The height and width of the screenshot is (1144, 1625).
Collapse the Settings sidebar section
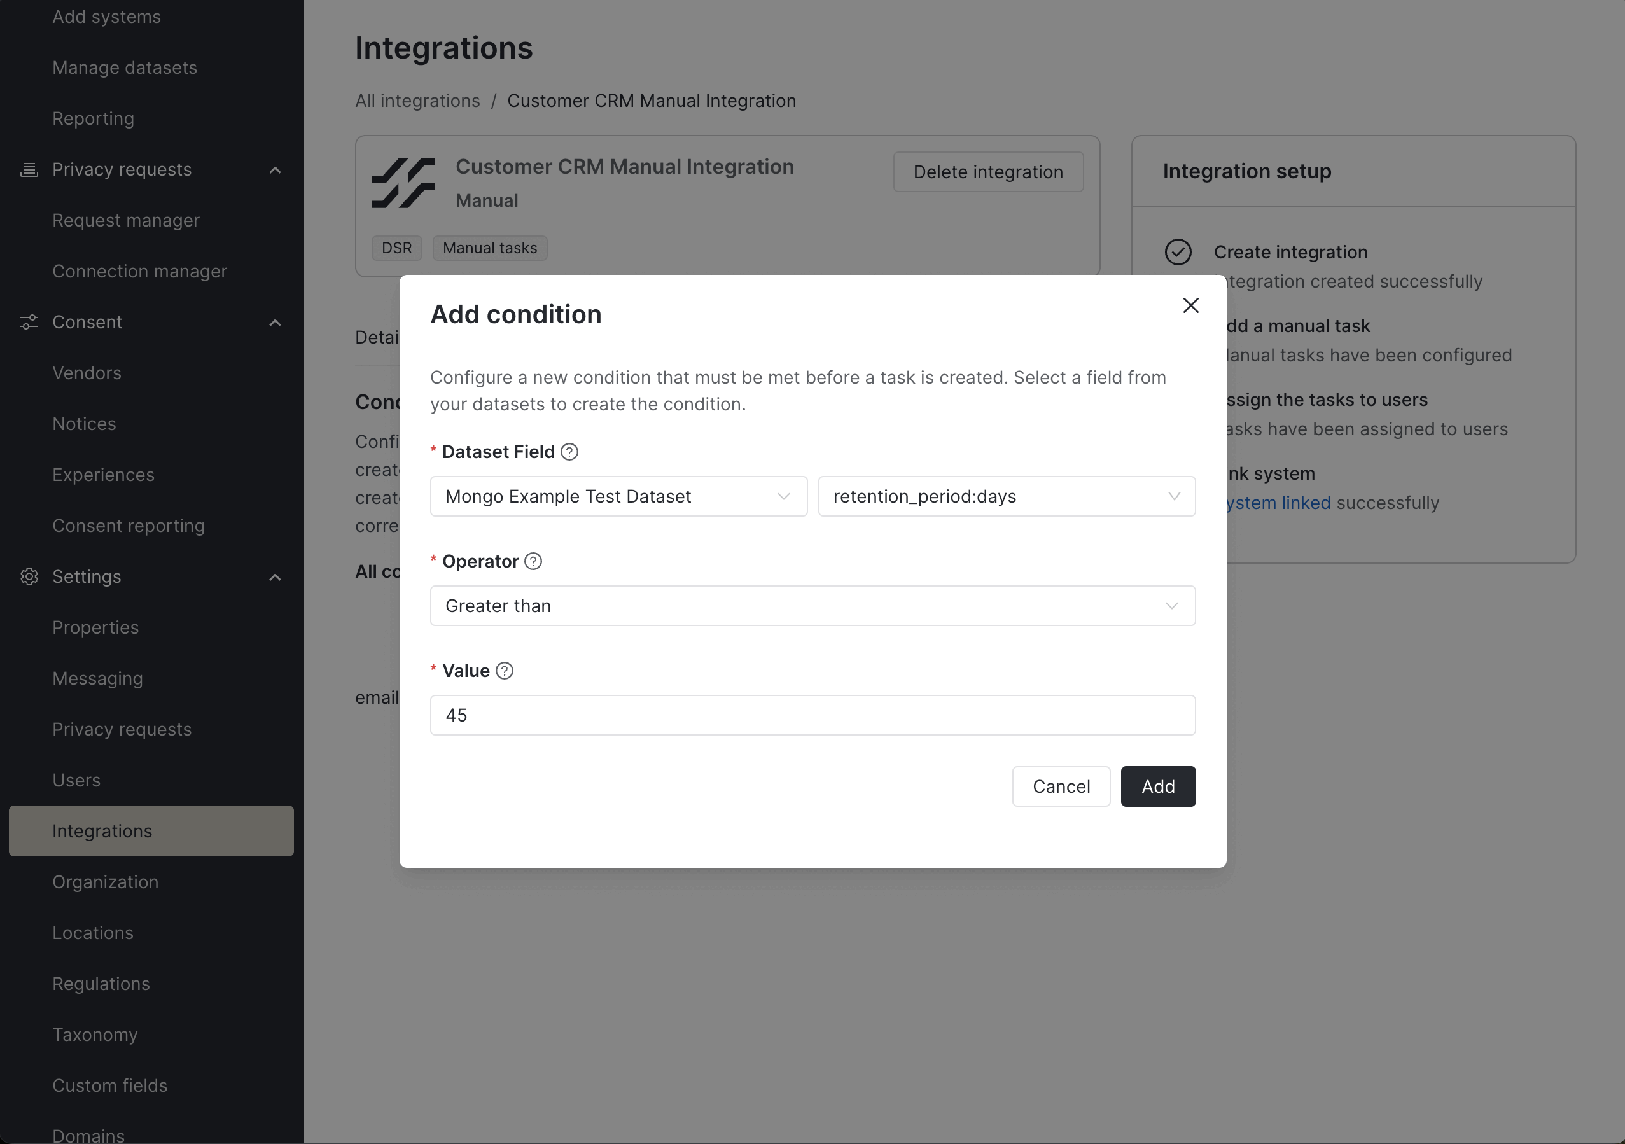pyautogui.click(x=275, y=577)
